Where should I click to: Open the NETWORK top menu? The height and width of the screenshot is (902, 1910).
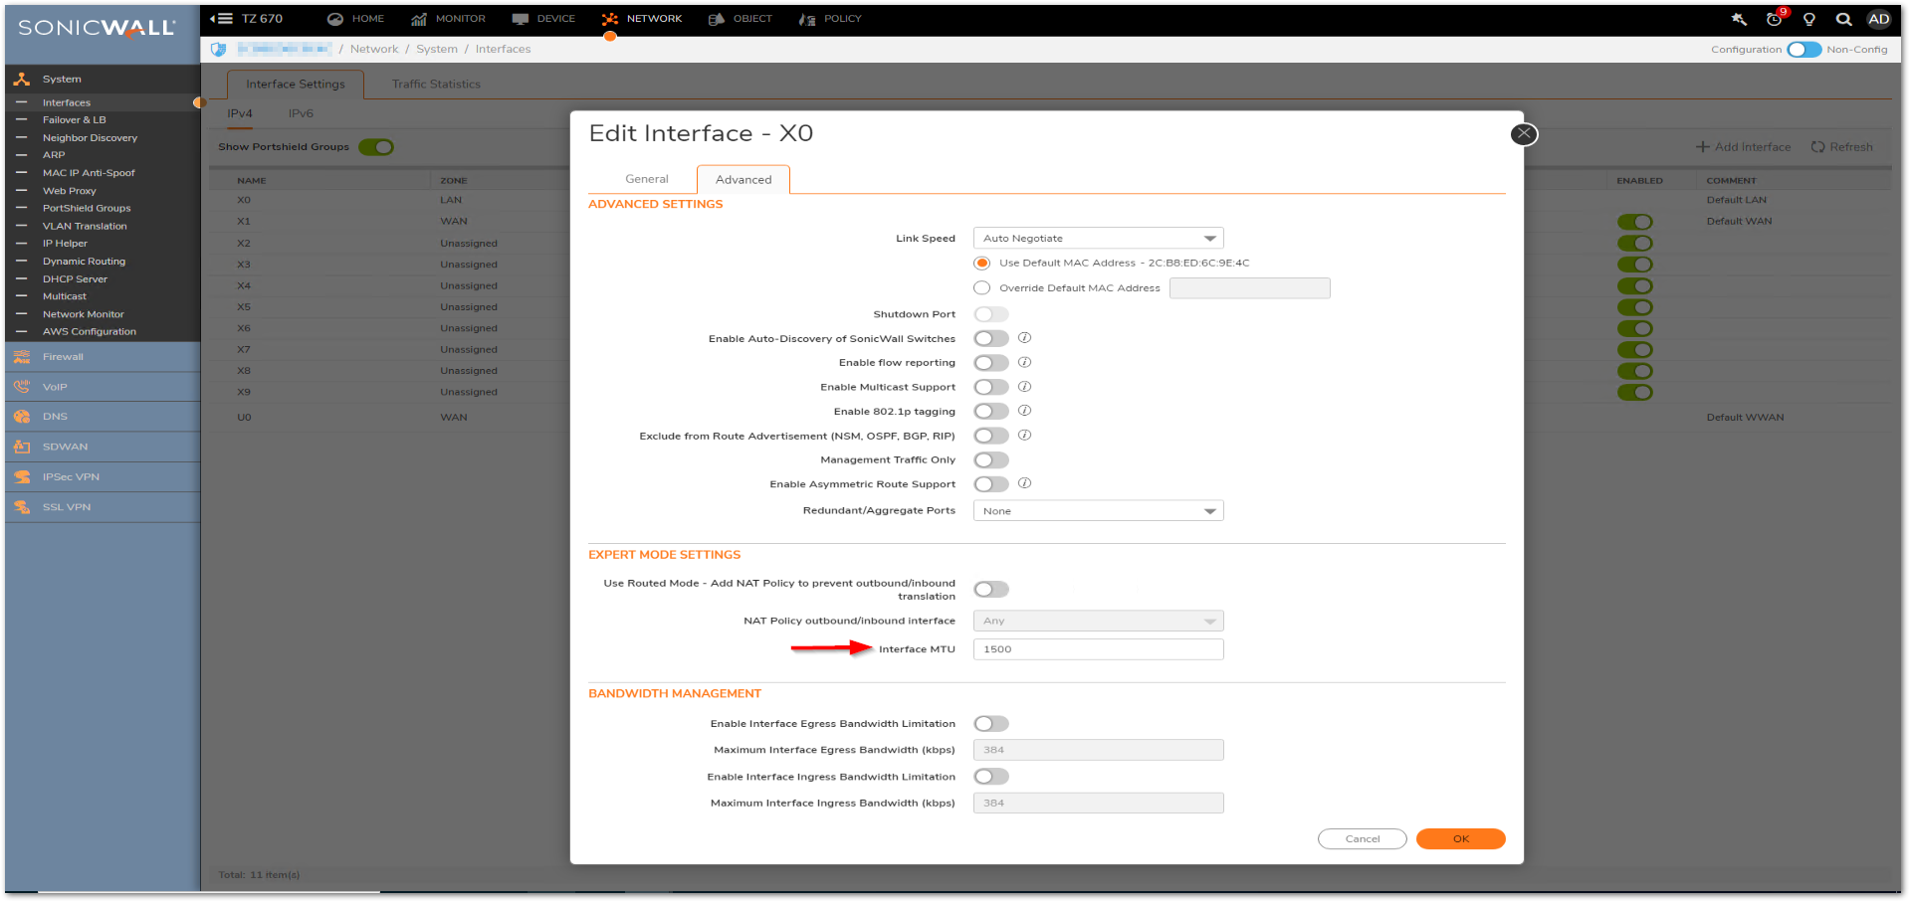tap(642, 19)
